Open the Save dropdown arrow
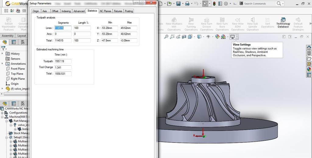The height and width of the screenshot is (158, 312). (x=183, y=4)
